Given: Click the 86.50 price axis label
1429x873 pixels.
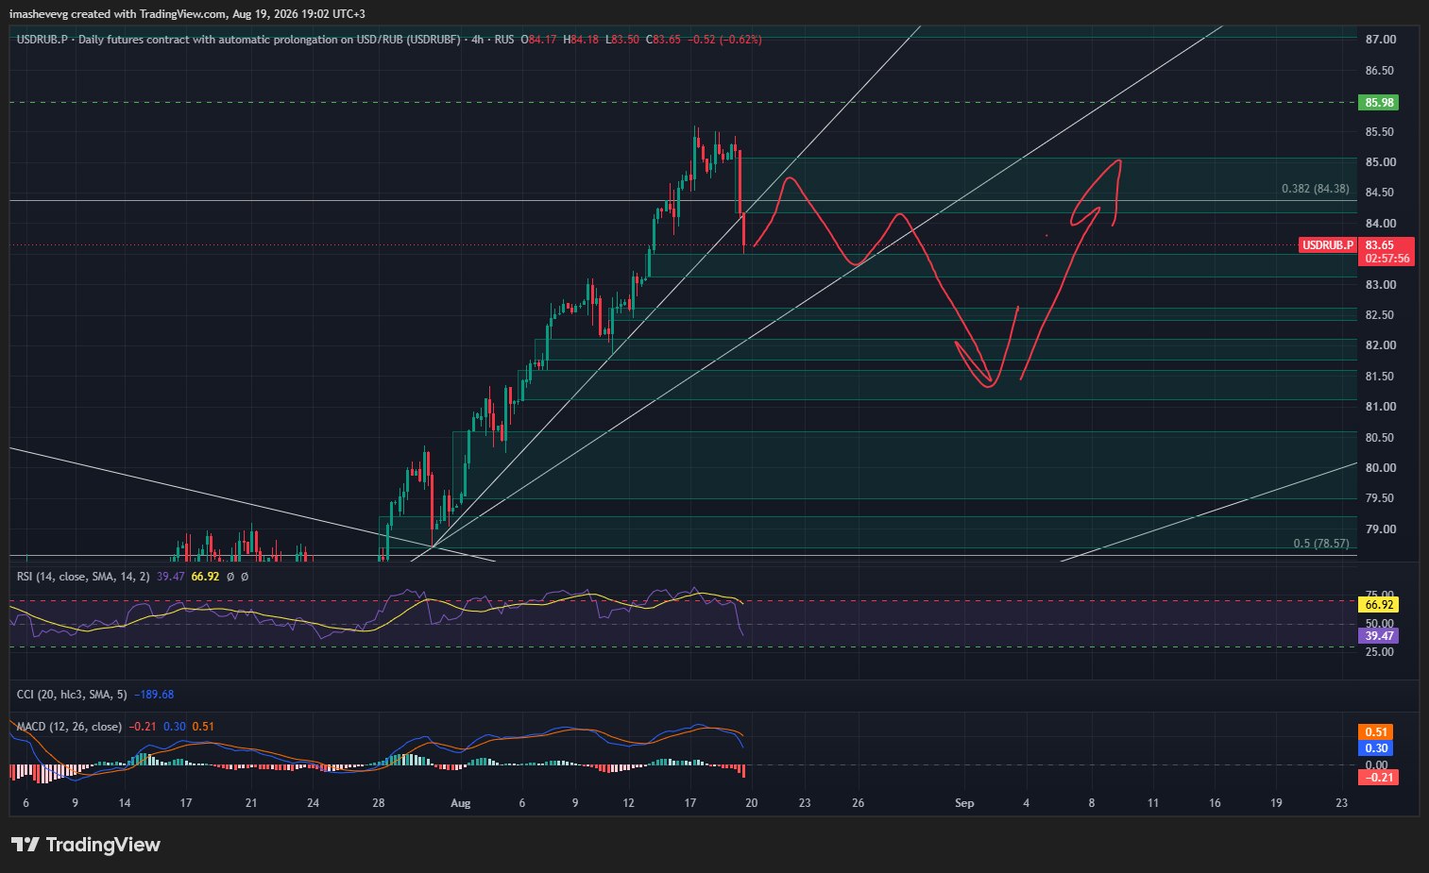Looking at the screenshot, I should pos(1380,71).
